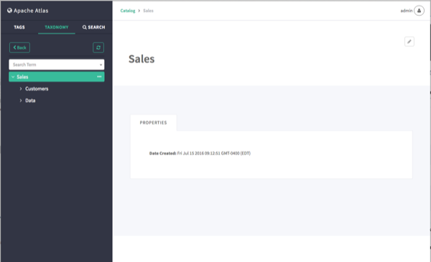Click the Apache Atlas globe logo
The image size is (431, 262).
pos(9,11)
